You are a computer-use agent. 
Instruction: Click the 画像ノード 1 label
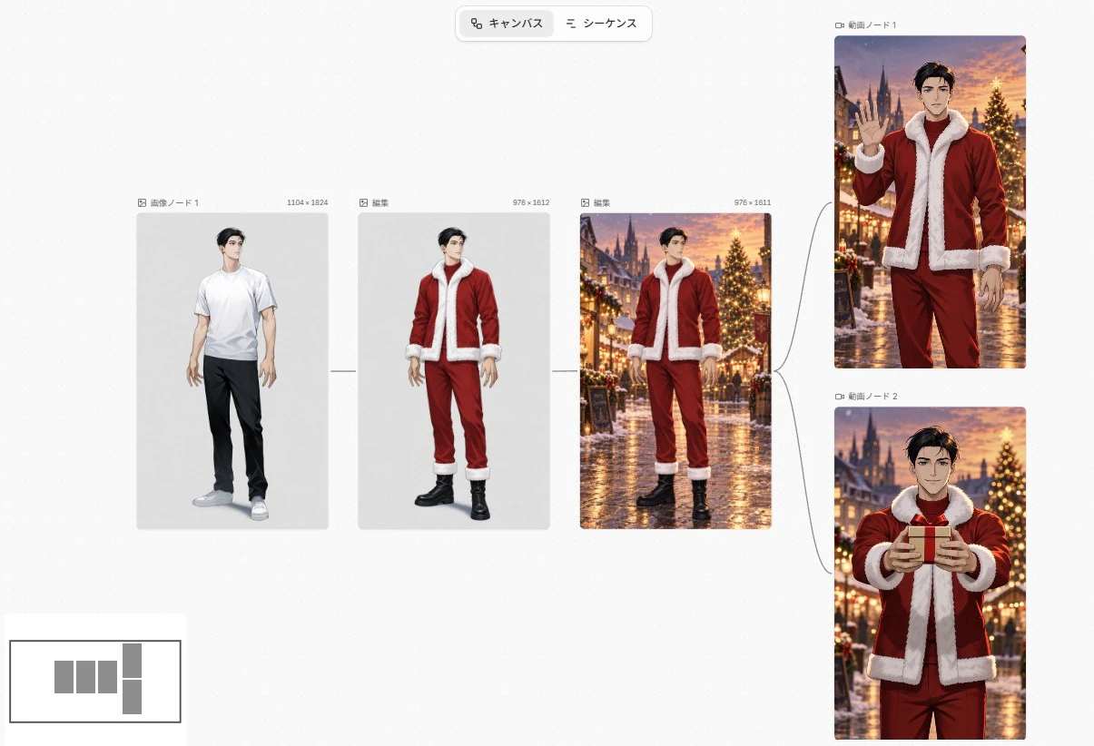pos(174,203)
